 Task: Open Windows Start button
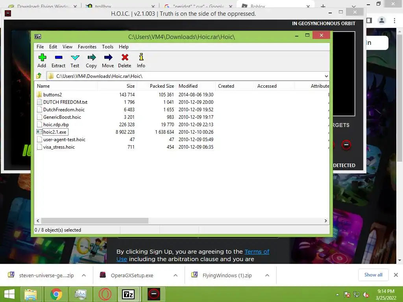(9, 294)
